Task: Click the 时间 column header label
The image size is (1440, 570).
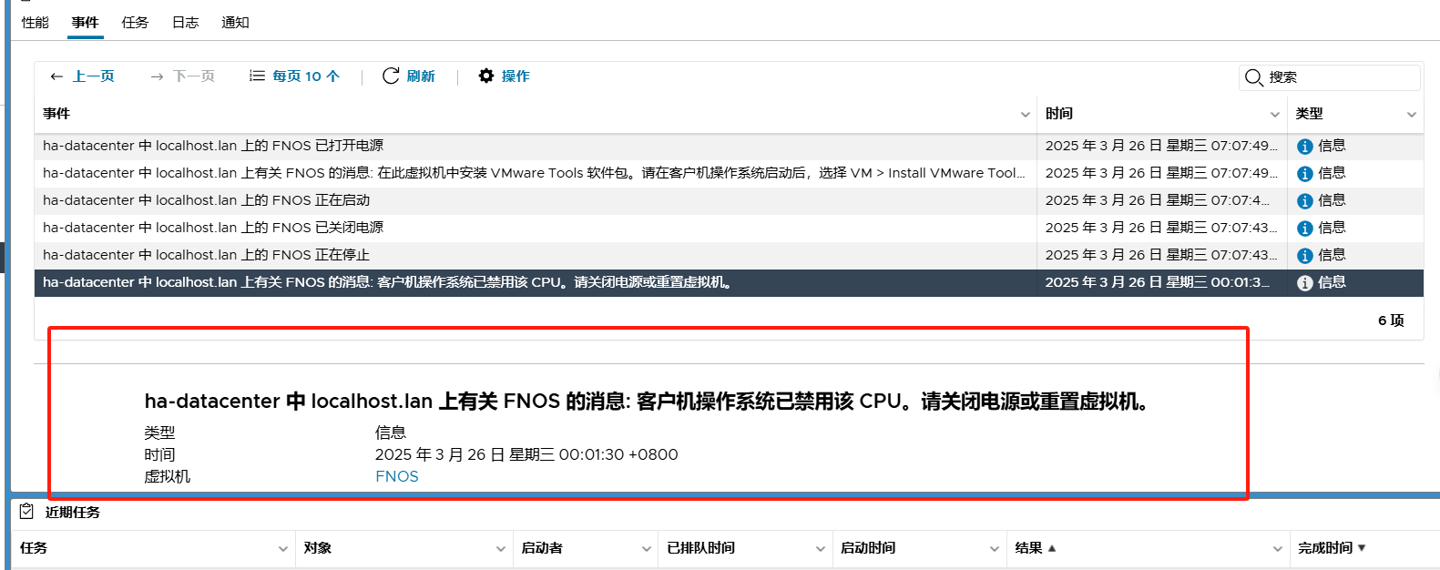Action: (1059, 114)
